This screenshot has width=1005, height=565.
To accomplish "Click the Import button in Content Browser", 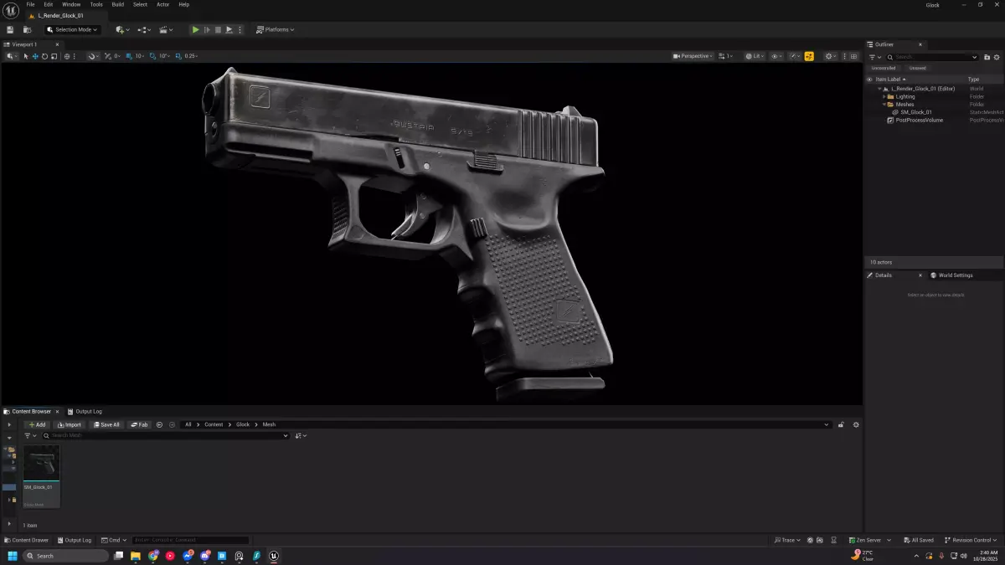I will [70, 424].
